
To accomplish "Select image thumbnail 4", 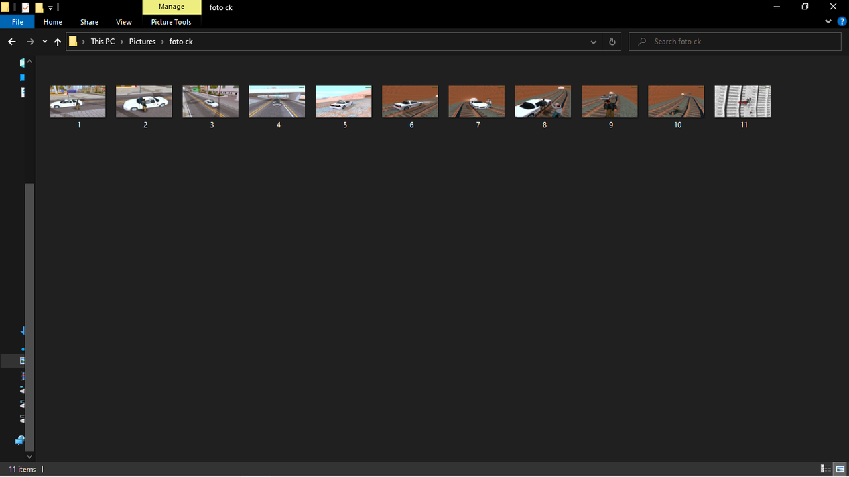I will [x=277, y=101].
